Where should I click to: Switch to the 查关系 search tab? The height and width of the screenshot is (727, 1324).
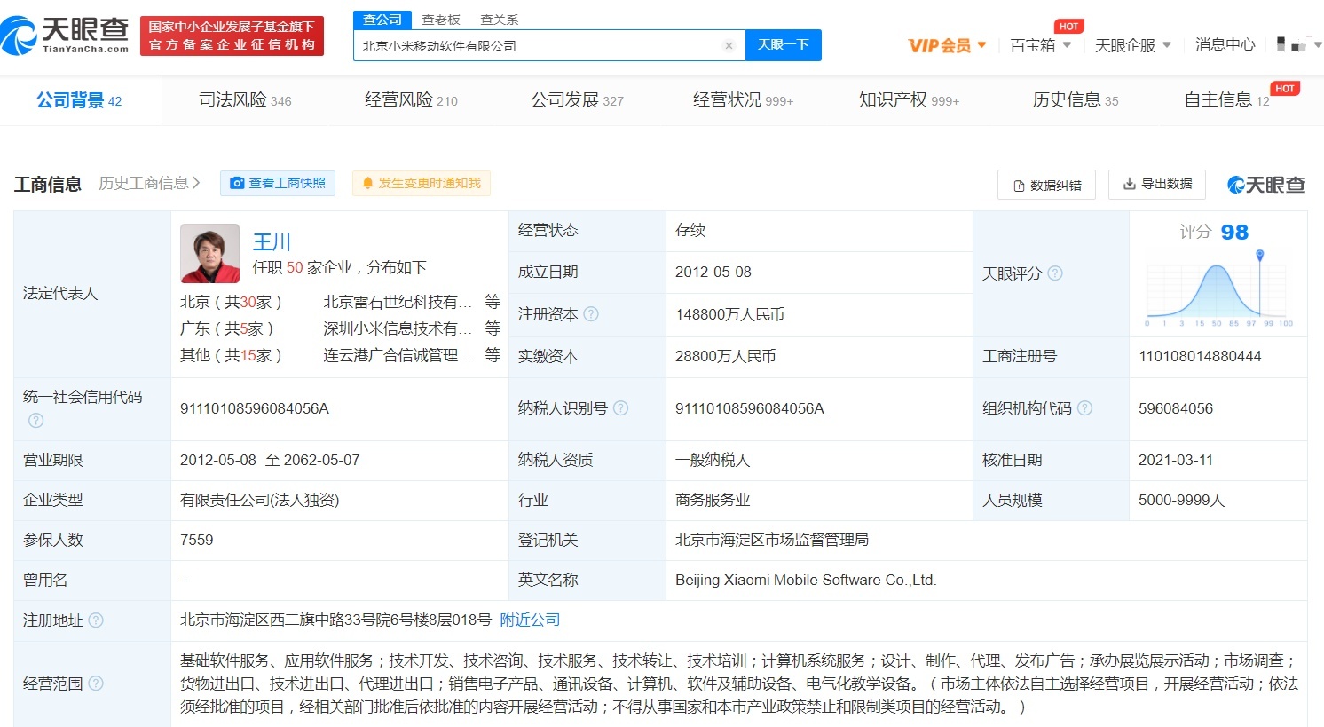point(500,20)
